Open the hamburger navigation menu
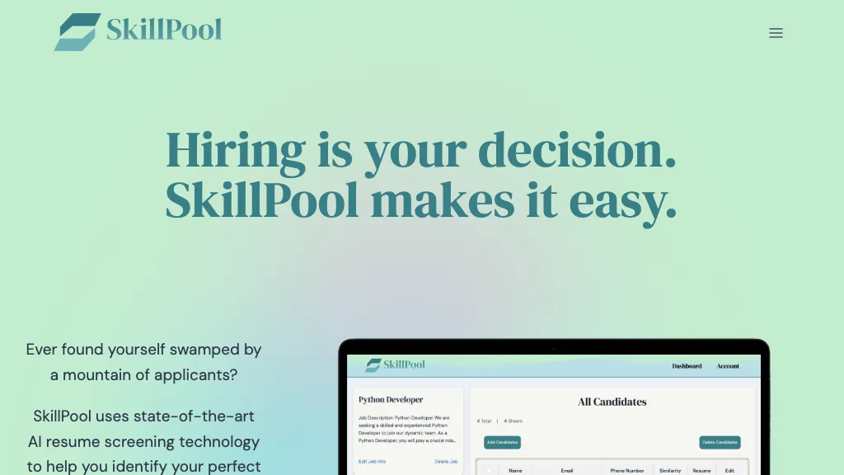 coord(776,33)
